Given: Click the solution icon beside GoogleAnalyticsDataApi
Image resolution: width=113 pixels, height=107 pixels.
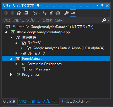Looking at the screenshot, I should [8, 27].
